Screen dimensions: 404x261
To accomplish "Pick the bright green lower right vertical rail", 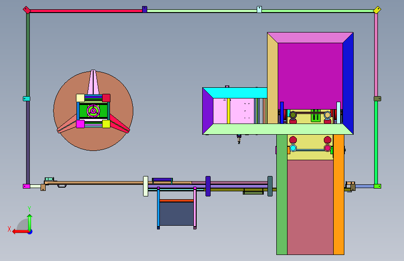I will click(x=376, y=143).
